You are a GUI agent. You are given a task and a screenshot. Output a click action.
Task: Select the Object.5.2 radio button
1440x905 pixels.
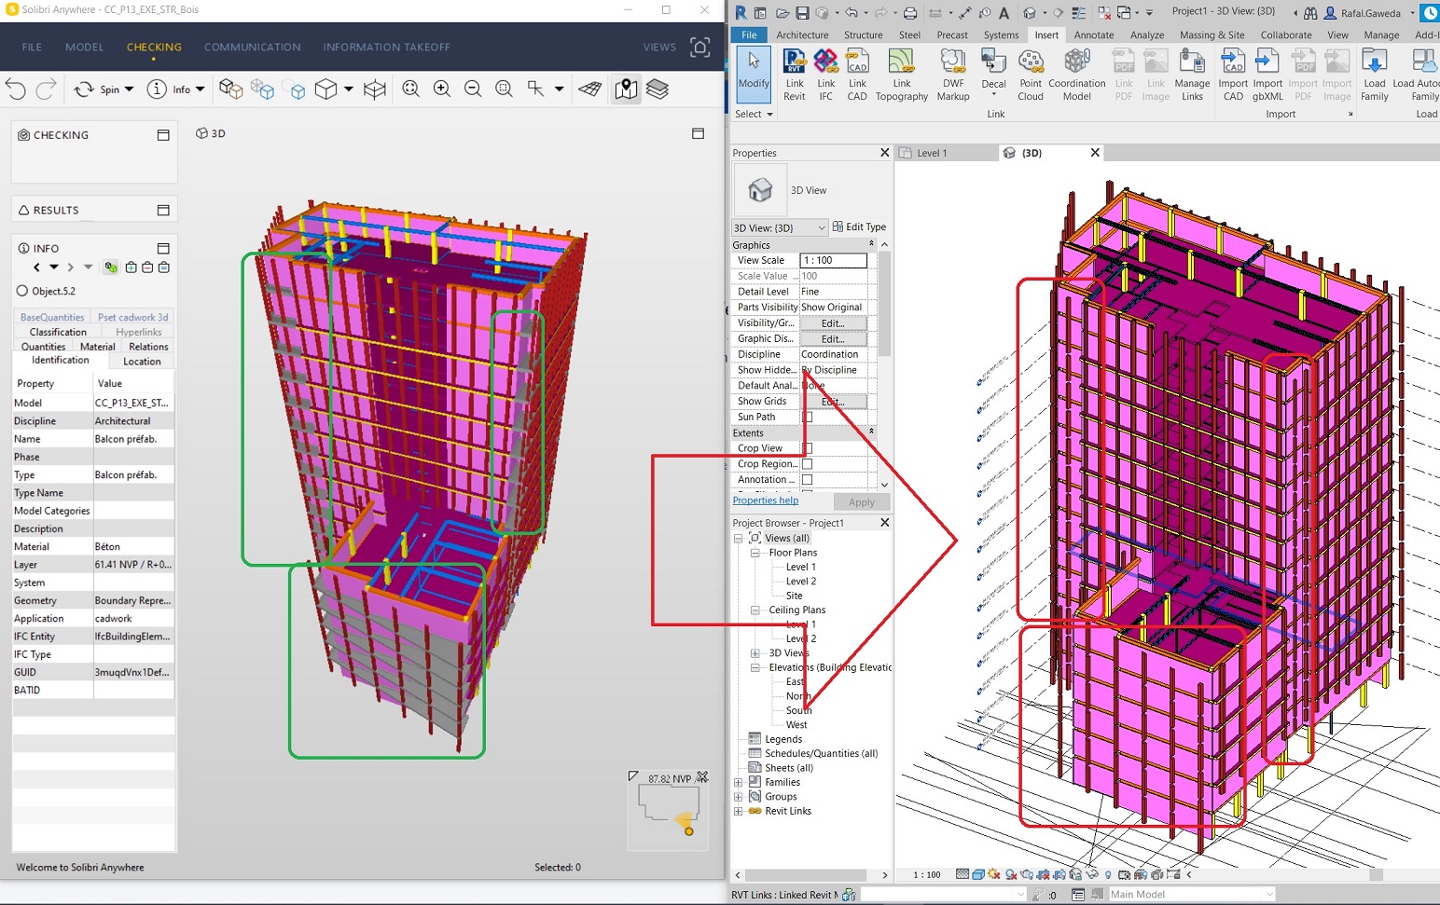point(22,291)
